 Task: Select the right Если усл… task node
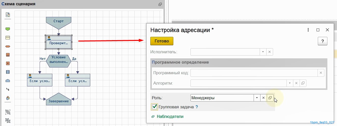point(78,80)
